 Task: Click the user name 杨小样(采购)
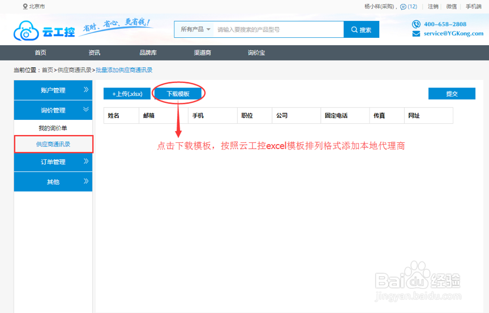point(380,7)
